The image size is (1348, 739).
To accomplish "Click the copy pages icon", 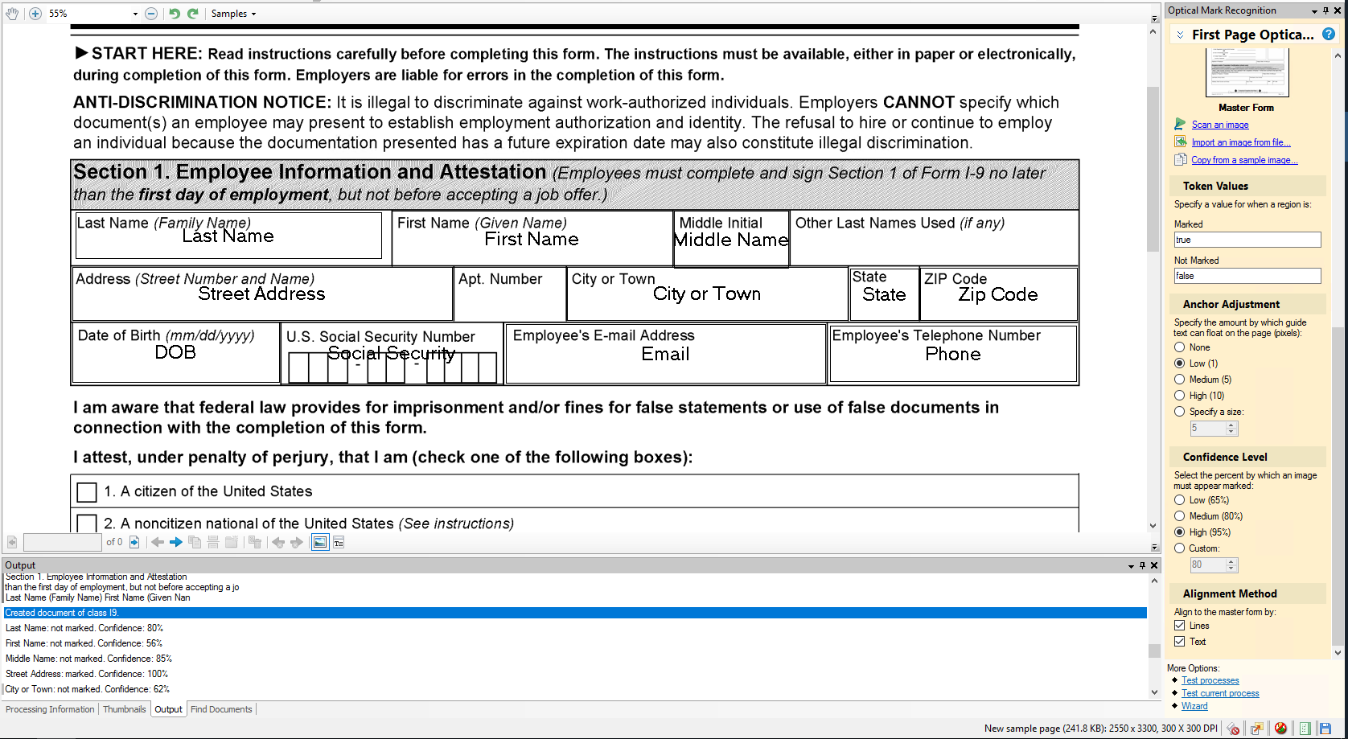I will click(x=195, y=542).
